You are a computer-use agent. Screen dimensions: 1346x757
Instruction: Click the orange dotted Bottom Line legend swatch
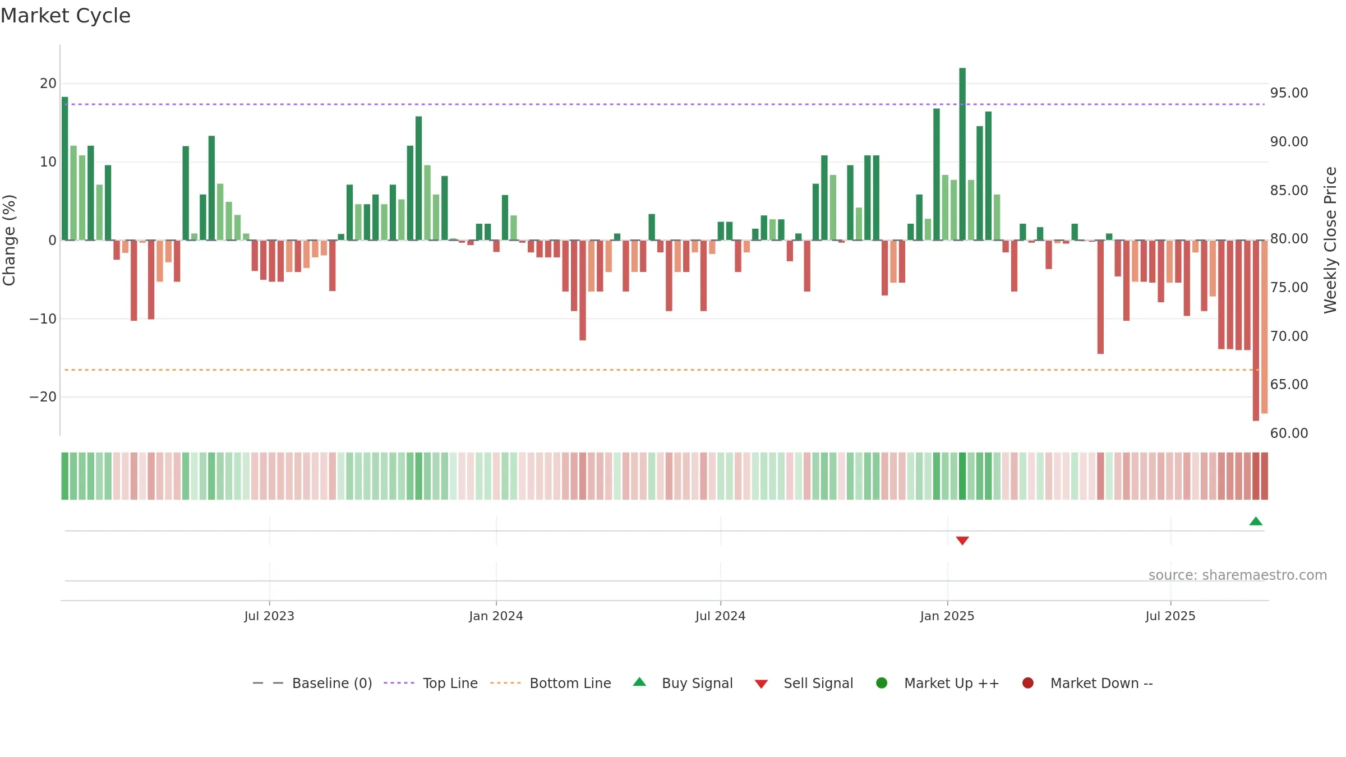pos(505,683)
